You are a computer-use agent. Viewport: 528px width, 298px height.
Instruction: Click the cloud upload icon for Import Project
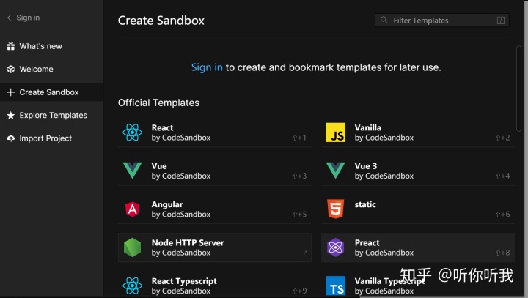[x=11, y=138]
